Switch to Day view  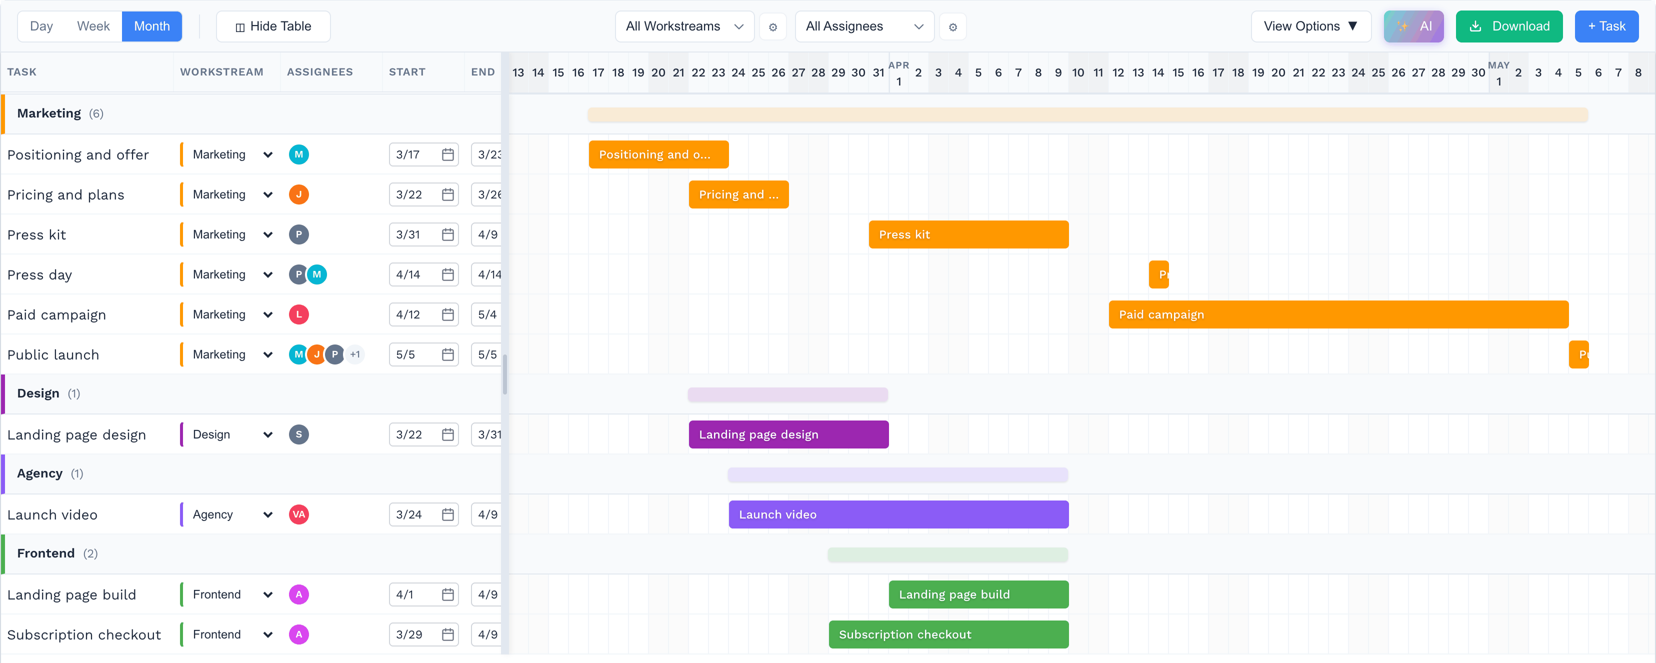pos(42,26)
